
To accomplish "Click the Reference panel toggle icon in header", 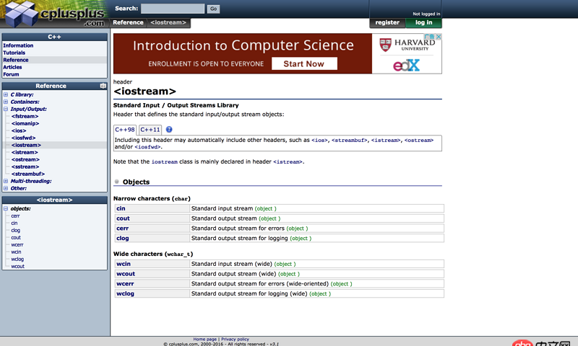I will pos(103,86).
